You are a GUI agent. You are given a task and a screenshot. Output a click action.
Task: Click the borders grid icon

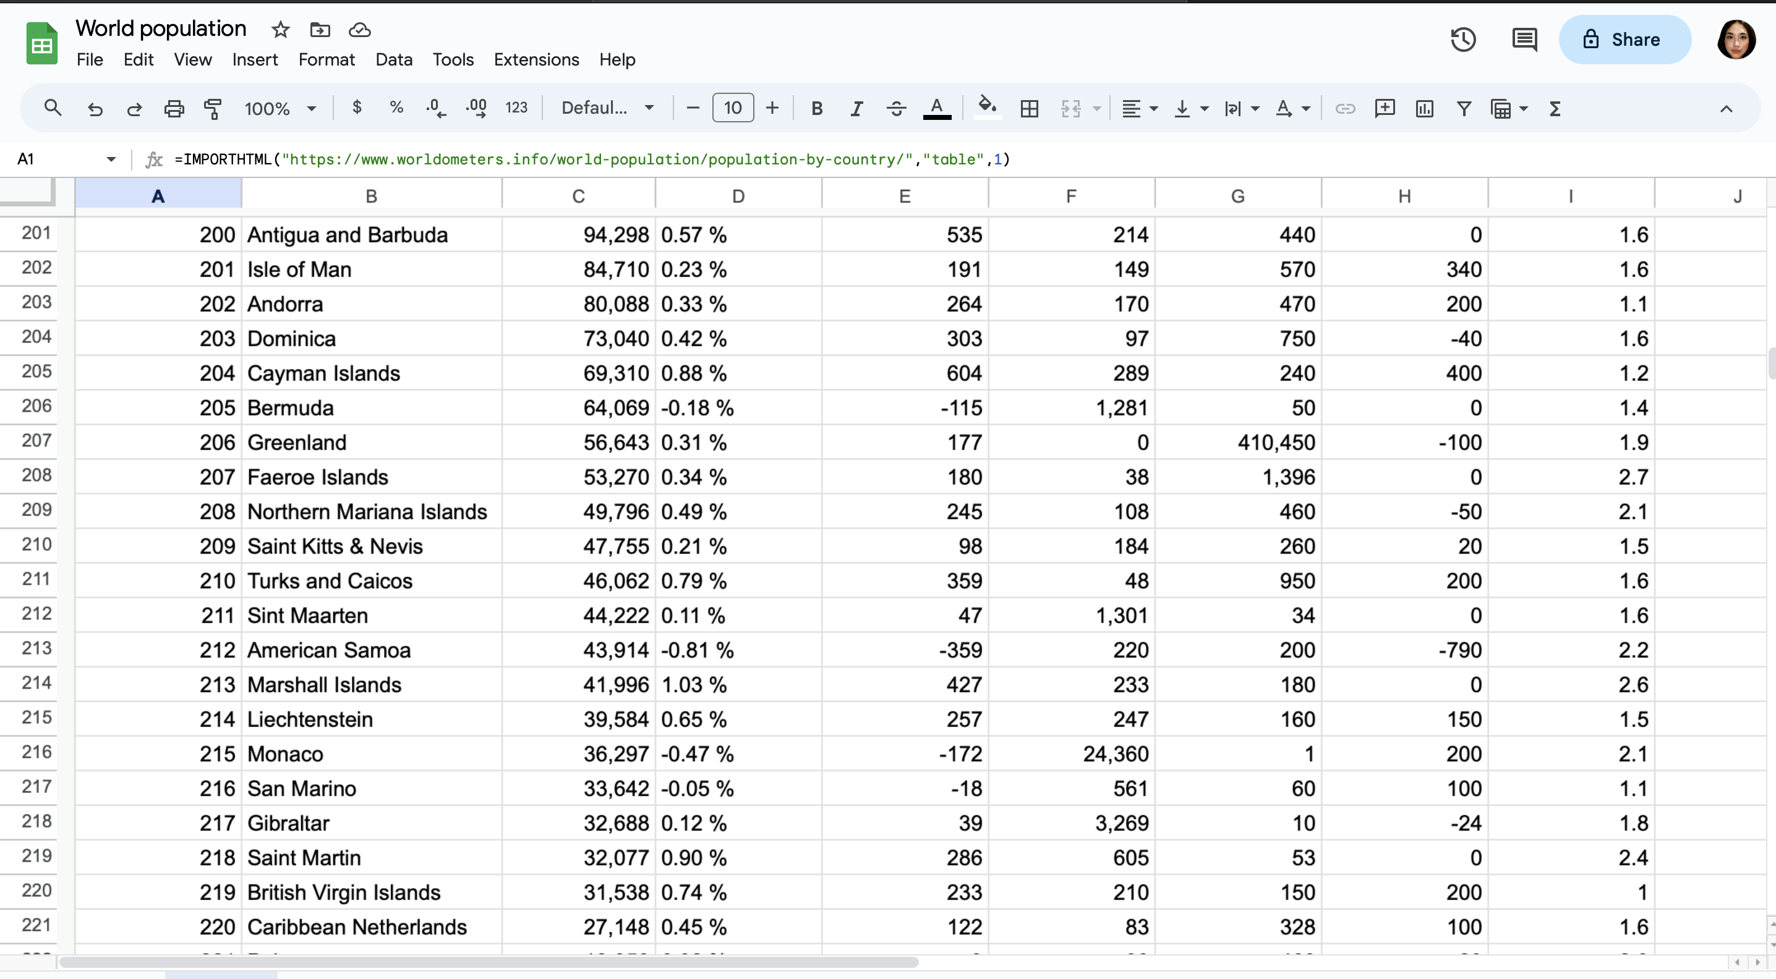[x=1028, y=108]
